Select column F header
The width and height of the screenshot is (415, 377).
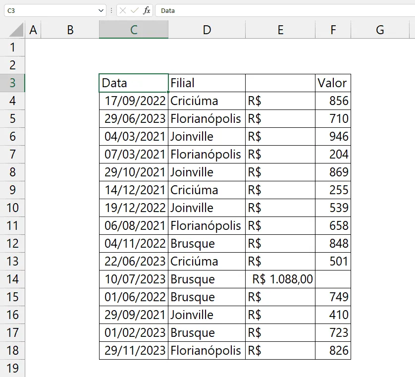tap(333, 30)
